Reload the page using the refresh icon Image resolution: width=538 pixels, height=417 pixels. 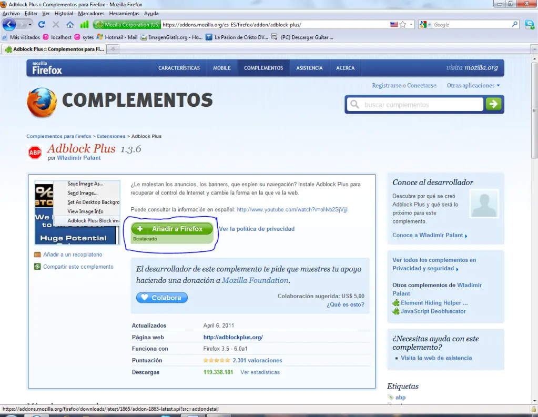(x=42, y=24)
